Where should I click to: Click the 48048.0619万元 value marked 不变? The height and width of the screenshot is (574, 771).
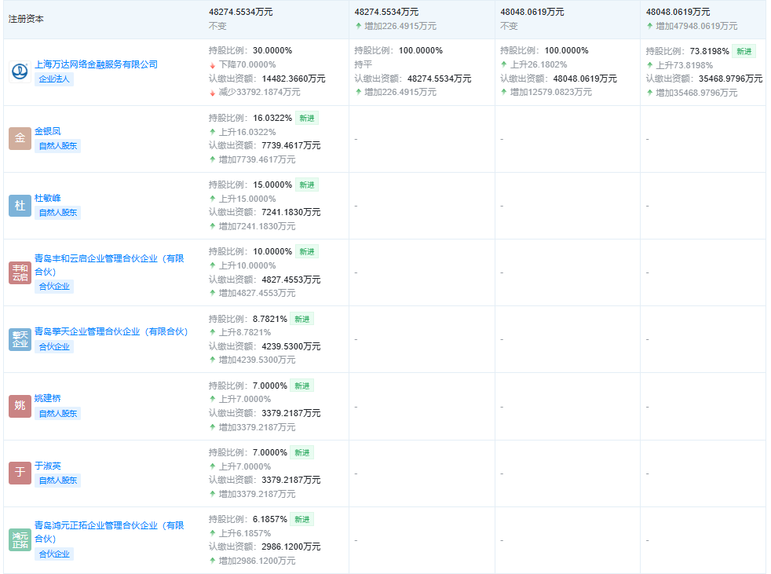click(x=532, y=12)
